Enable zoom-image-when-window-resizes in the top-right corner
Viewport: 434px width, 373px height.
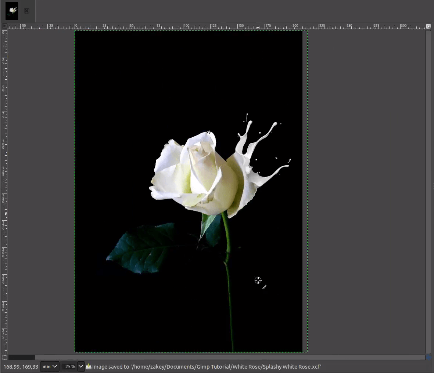point(429,26)
